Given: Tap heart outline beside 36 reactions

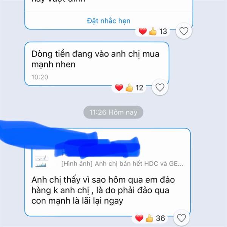Looking at the screenshot, I should [x=181, y=218].
